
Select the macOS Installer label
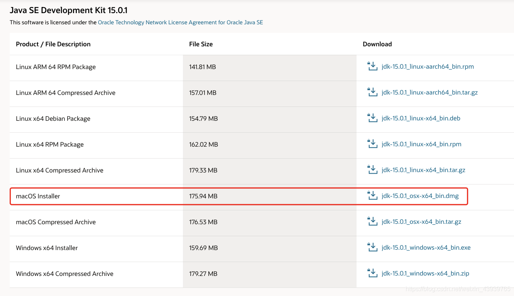pyautogui.click(x=38, y=196)
